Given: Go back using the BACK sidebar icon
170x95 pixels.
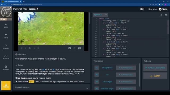Looking at the screenshot, I should point(6,26).
